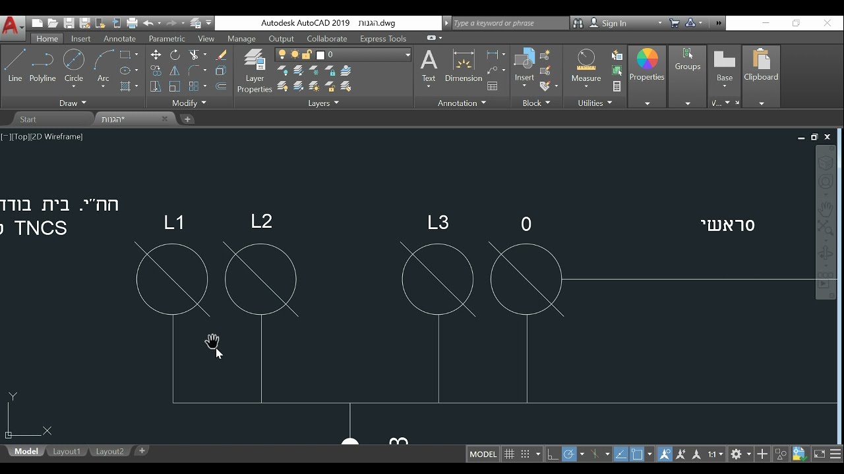Click the keyword search field

coord(509,23)
